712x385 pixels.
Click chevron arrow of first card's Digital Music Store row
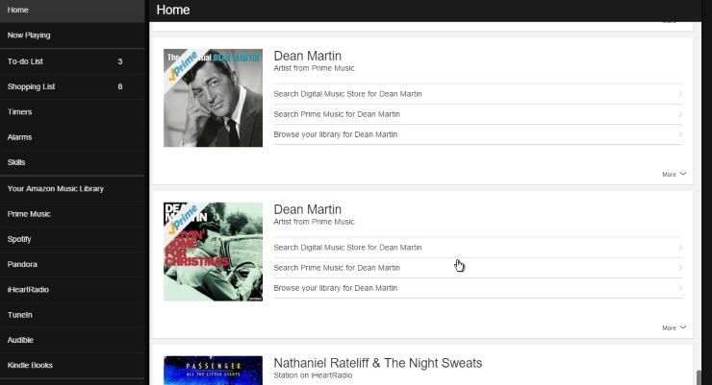[x=680, y=94]
